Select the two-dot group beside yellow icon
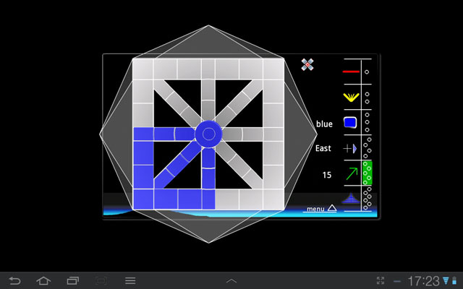Screen dimensions: 463x289 point(367,98)
